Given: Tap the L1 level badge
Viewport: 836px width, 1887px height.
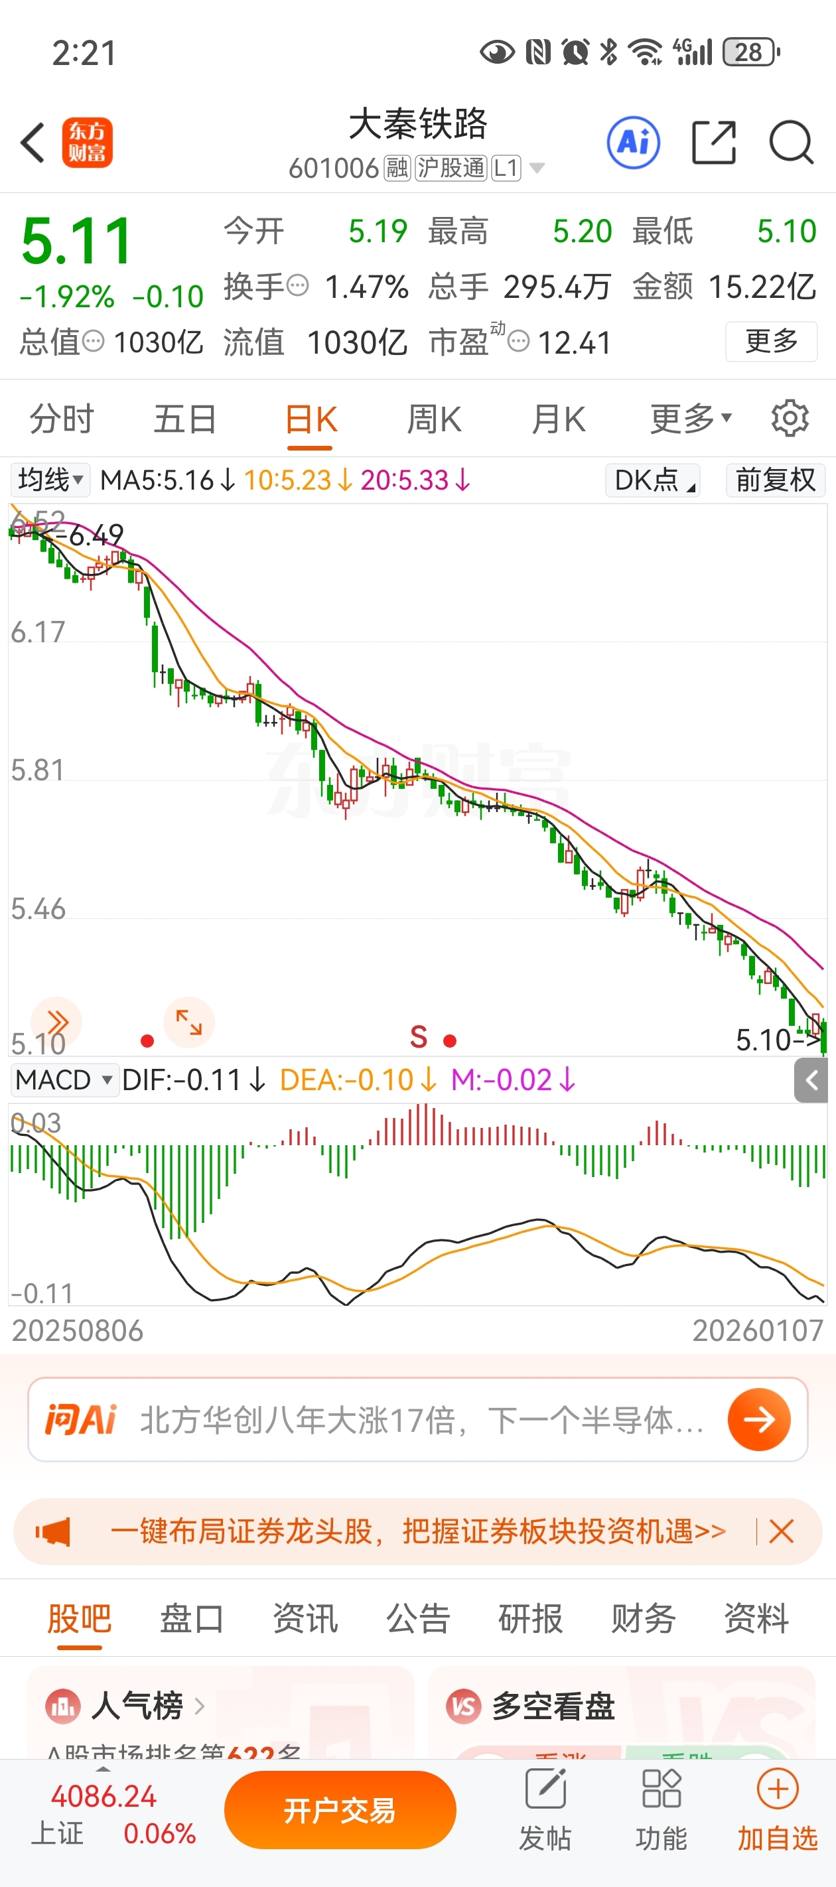Looking at the screenshot, I should pyautogui.click(x=506, y=169).
